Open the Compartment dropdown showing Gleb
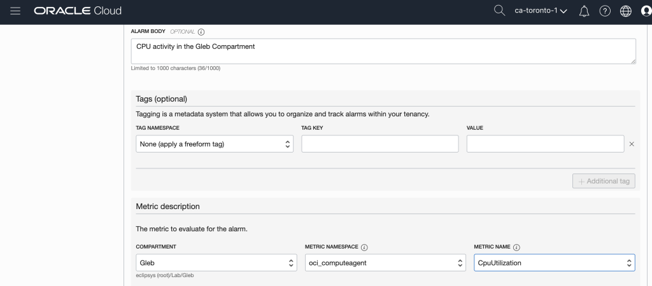This screenshot has width=652, height=286. [216, 262]
